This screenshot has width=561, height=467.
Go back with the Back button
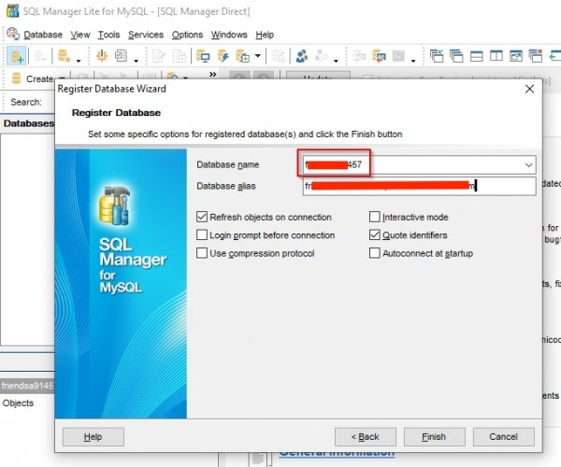point(365,436)
